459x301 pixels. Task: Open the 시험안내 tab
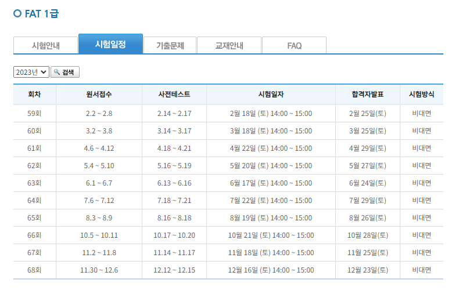[x=46, y=45]
